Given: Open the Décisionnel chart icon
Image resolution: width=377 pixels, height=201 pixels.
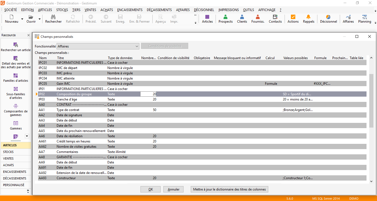Looking at the screenshot, I should 328,17.
